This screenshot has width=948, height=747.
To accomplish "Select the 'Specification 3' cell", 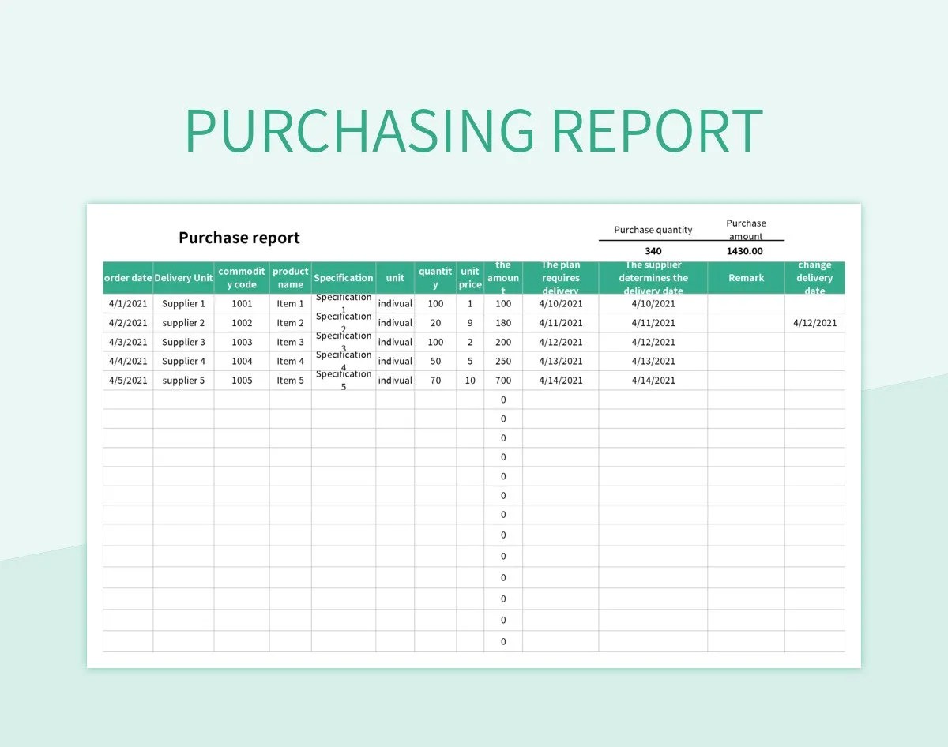I will tap(344, 342).
